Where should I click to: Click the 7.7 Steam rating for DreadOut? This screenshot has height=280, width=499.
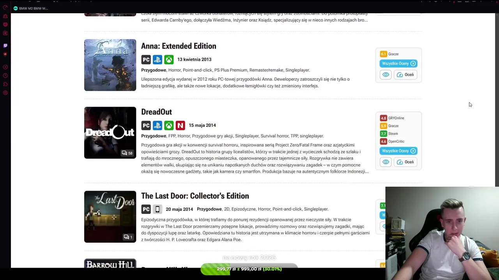click(x=389, y=134)
